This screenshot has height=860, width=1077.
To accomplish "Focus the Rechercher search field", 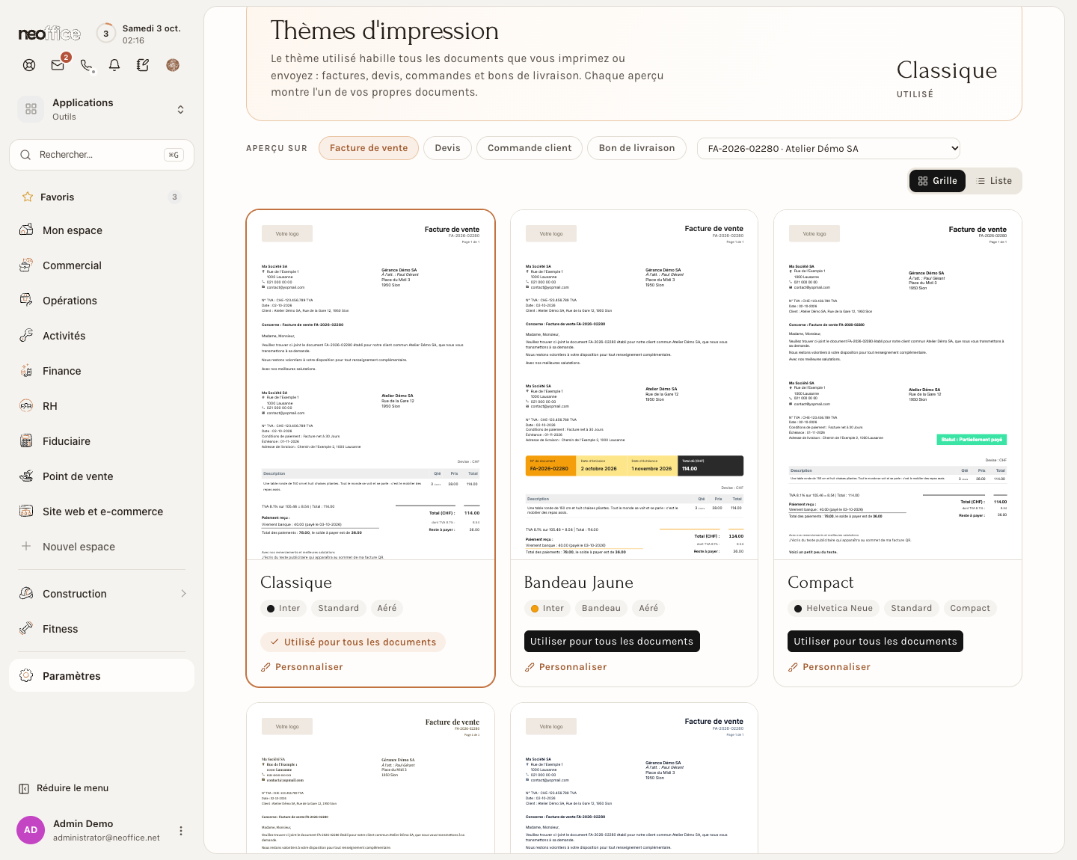I will tap(102, 155).
